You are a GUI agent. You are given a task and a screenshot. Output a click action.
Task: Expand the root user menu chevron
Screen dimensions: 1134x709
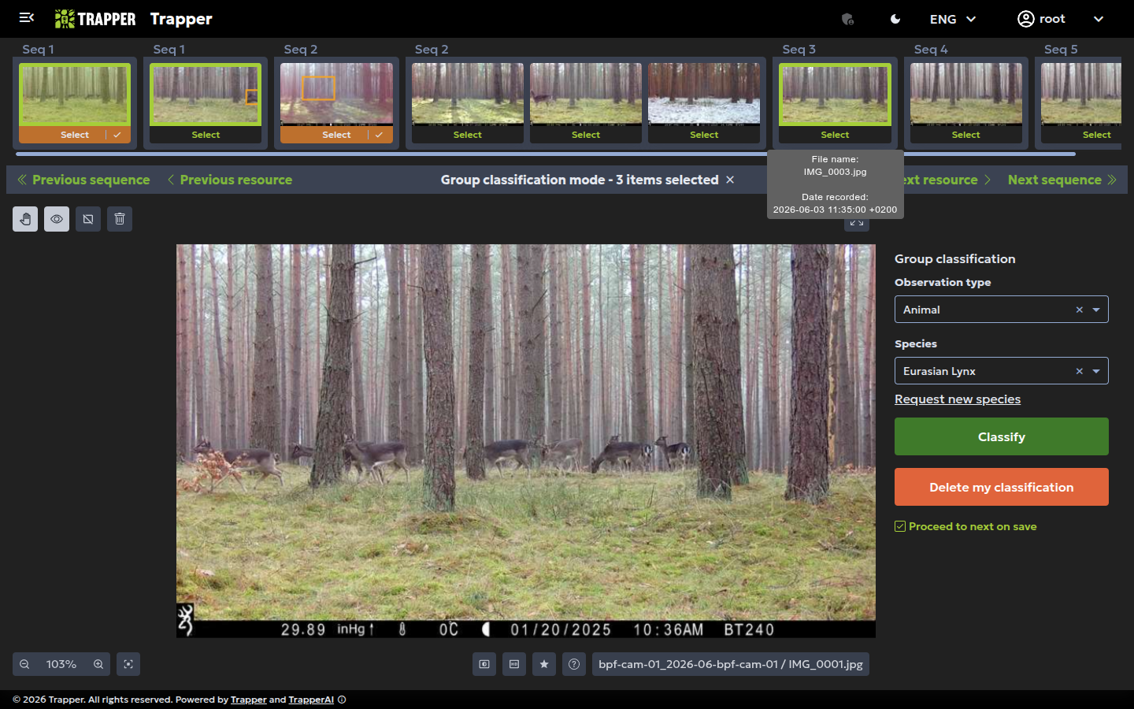click(x=1099, y=19)
